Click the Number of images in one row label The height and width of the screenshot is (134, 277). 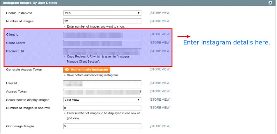(x=28, y=108)
